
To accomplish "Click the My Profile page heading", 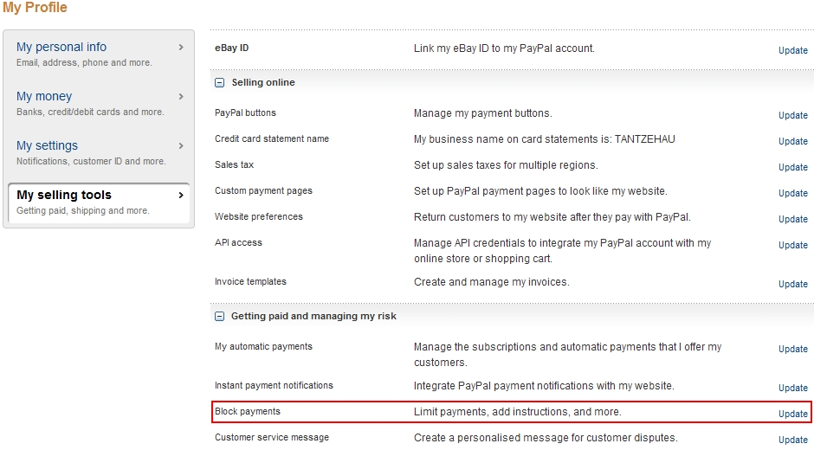I will tap(35, 7).
